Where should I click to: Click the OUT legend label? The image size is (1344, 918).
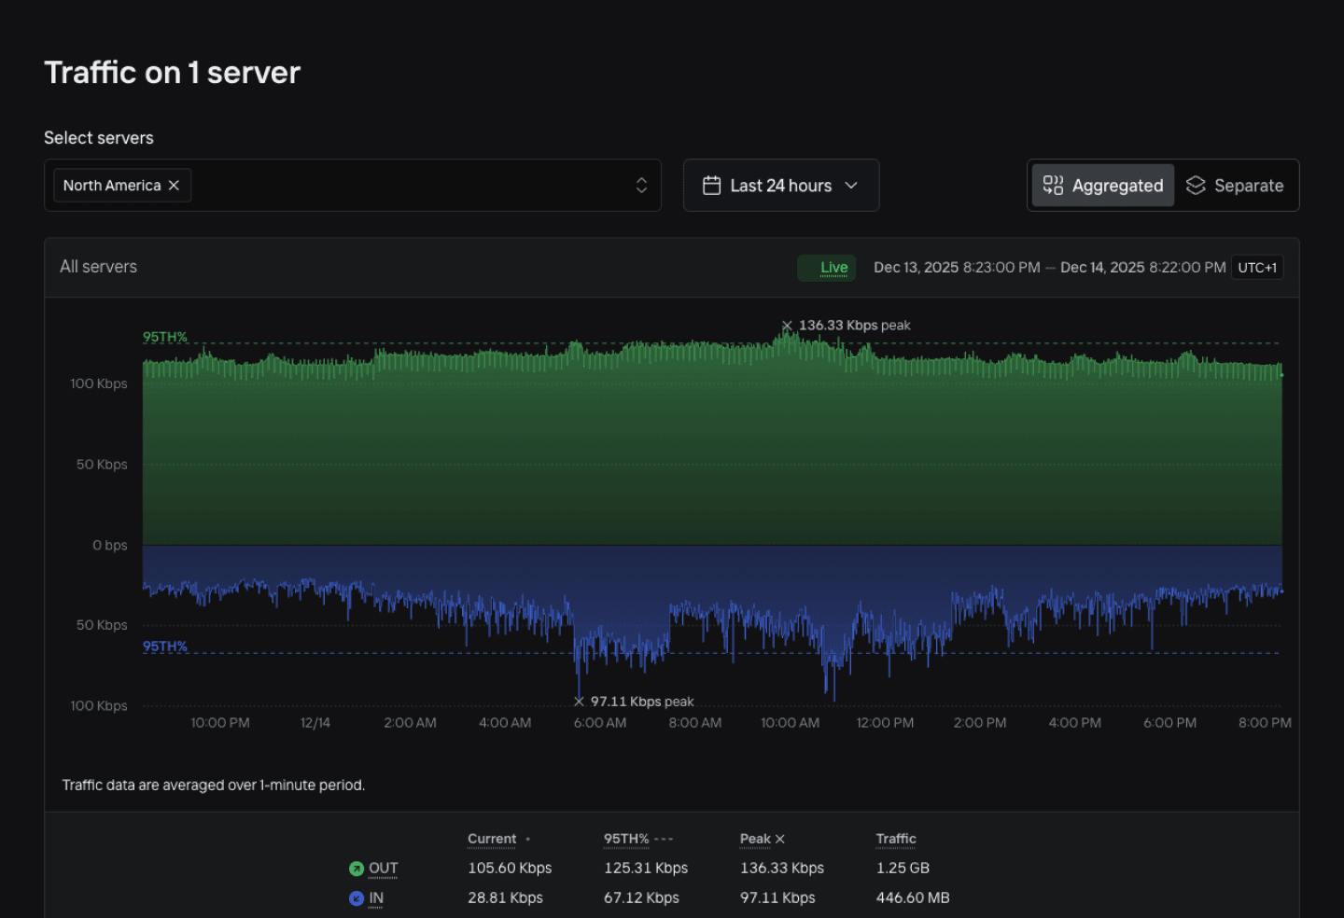[383, 869]
